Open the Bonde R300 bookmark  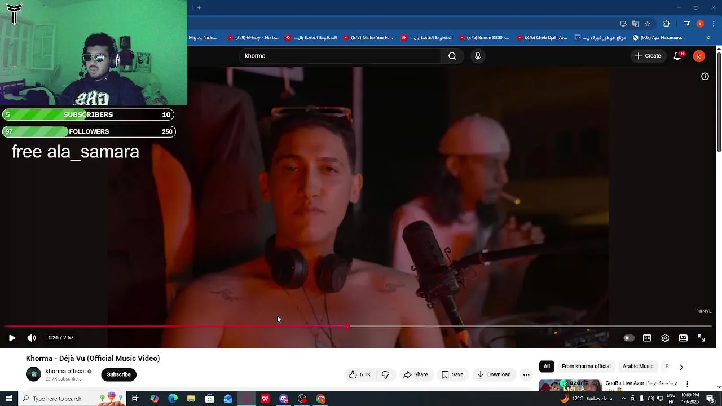click(483, 38)
